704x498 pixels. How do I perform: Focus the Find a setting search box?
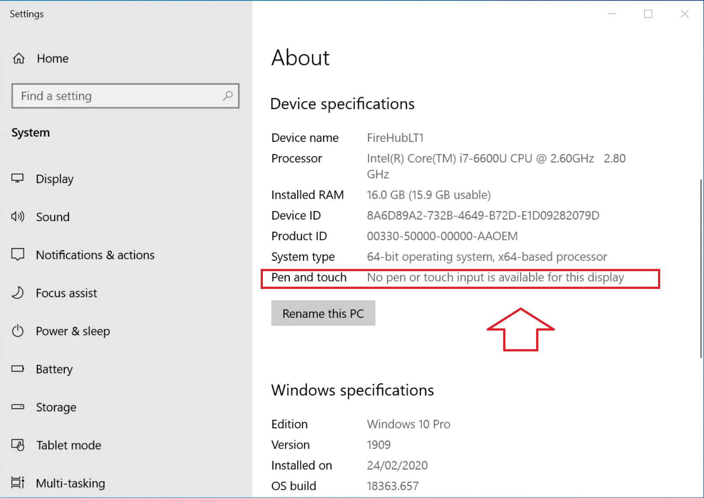tap(117, 96)
